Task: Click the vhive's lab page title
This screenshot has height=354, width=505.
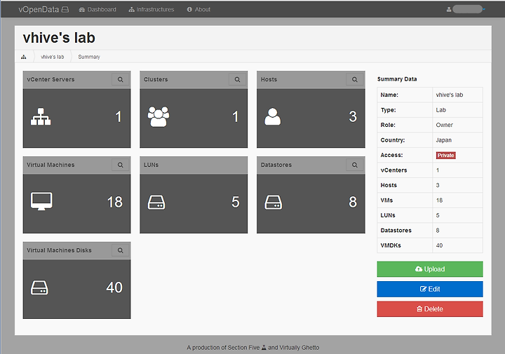Action: 59,38
